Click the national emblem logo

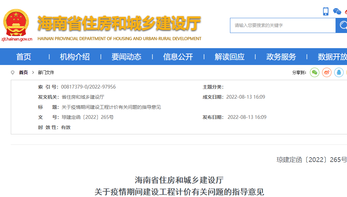click(16, 23)
